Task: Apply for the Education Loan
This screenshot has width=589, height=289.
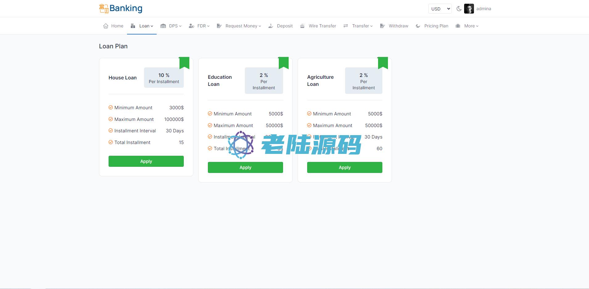Action: click(245, 167)
